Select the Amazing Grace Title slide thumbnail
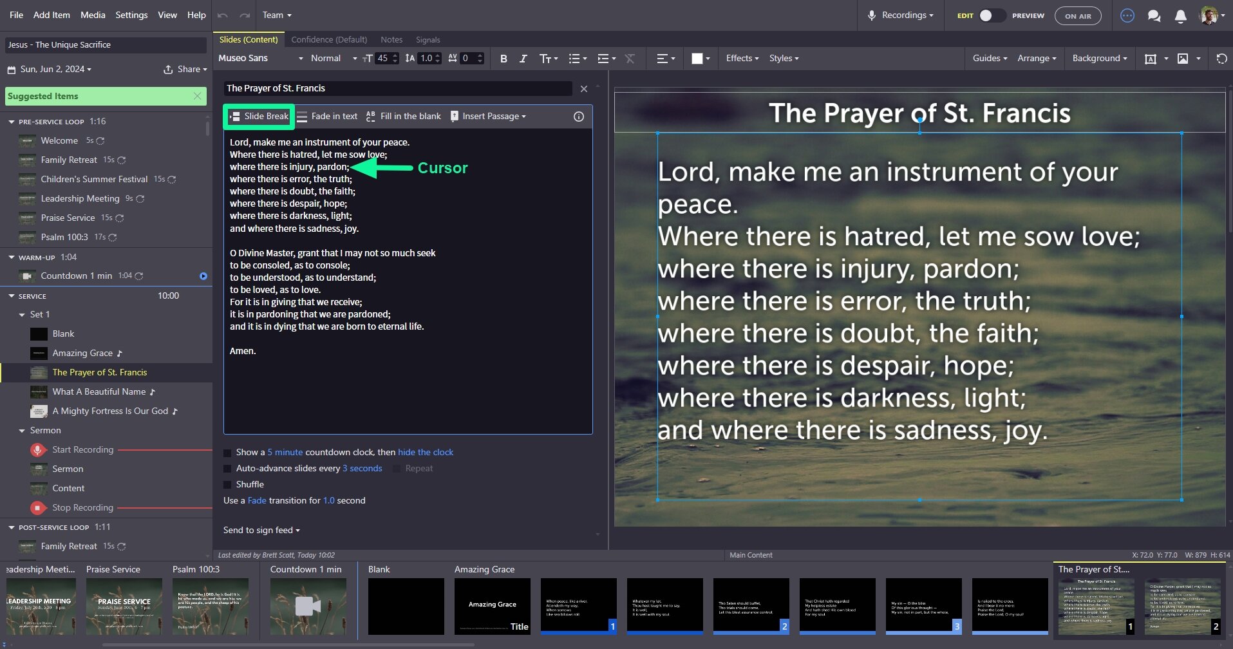Image resolution: width=1233 pixels, height=649 pixels. pyautogui.click(x=493, y=606)
